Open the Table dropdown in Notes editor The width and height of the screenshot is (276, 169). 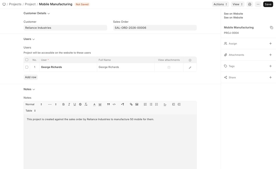(x=30, y=111)
